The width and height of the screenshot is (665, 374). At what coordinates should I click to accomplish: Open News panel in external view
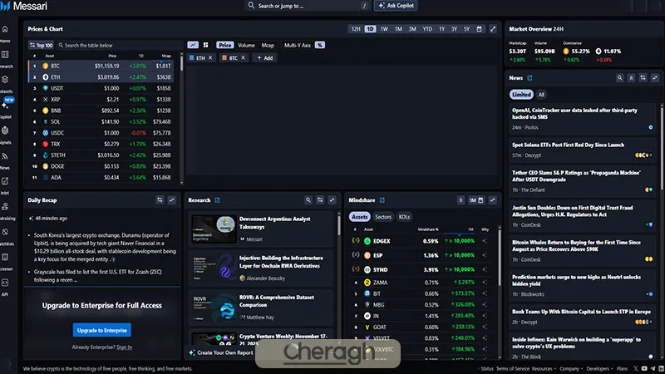tap(530, 77)
